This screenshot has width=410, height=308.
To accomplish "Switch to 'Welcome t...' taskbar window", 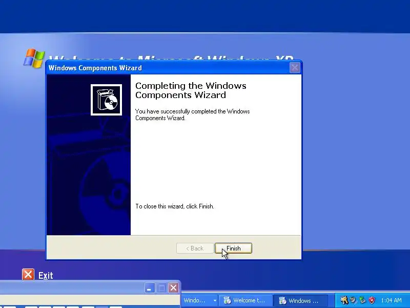I will pyautogui.click(x=245, y=300).
